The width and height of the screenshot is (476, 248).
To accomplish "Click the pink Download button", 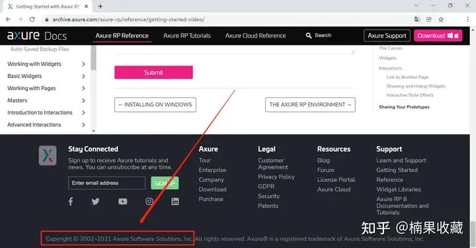I will point(438,36).
